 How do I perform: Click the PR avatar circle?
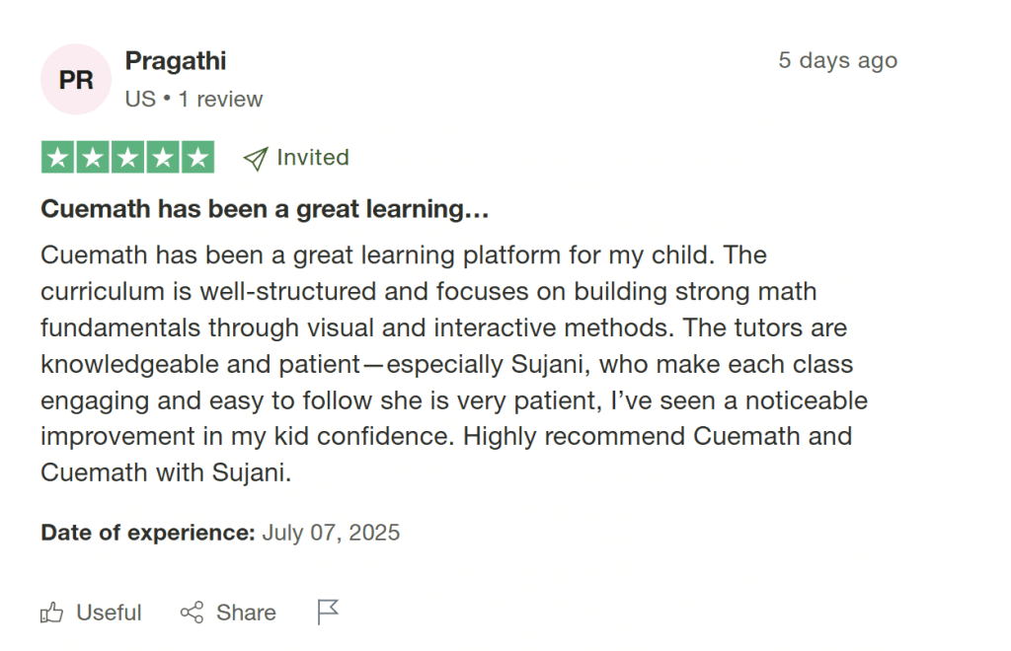[x=76, y=79]
